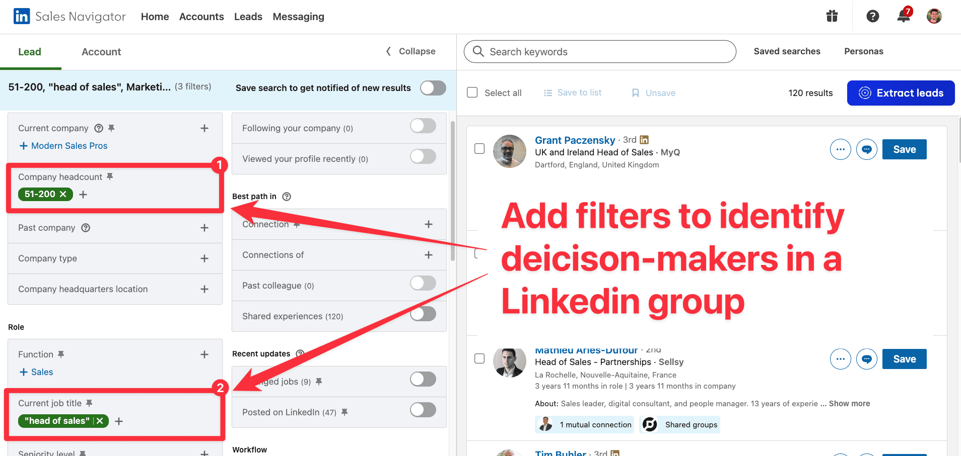Pin the Current job title filter

[x=90, y=402]
